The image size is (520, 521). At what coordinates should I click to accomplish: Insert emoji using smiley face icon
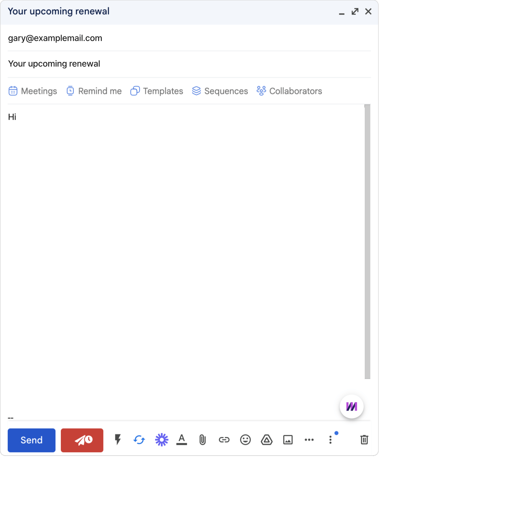(245, 439)
